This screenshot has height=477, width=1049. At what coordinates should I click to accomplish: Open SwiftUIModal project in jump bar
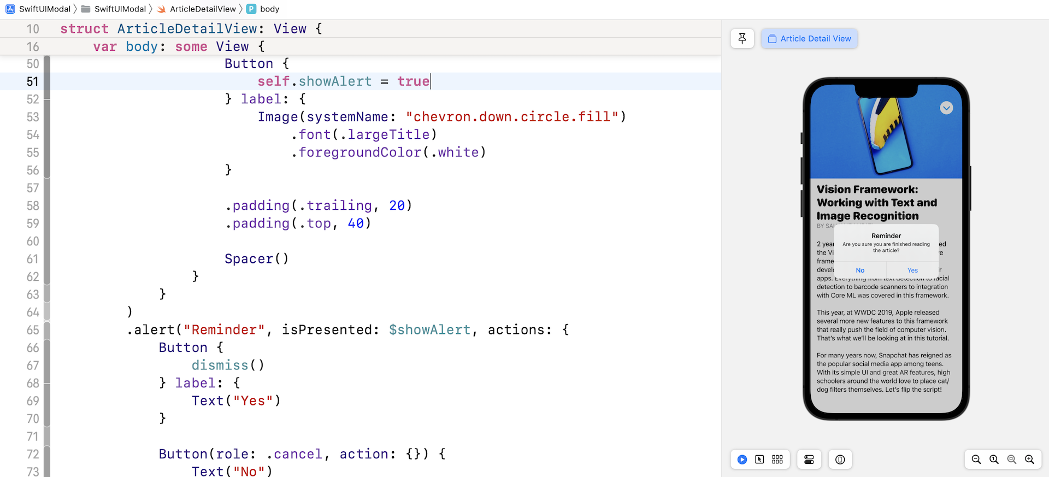tap(38, 9)
